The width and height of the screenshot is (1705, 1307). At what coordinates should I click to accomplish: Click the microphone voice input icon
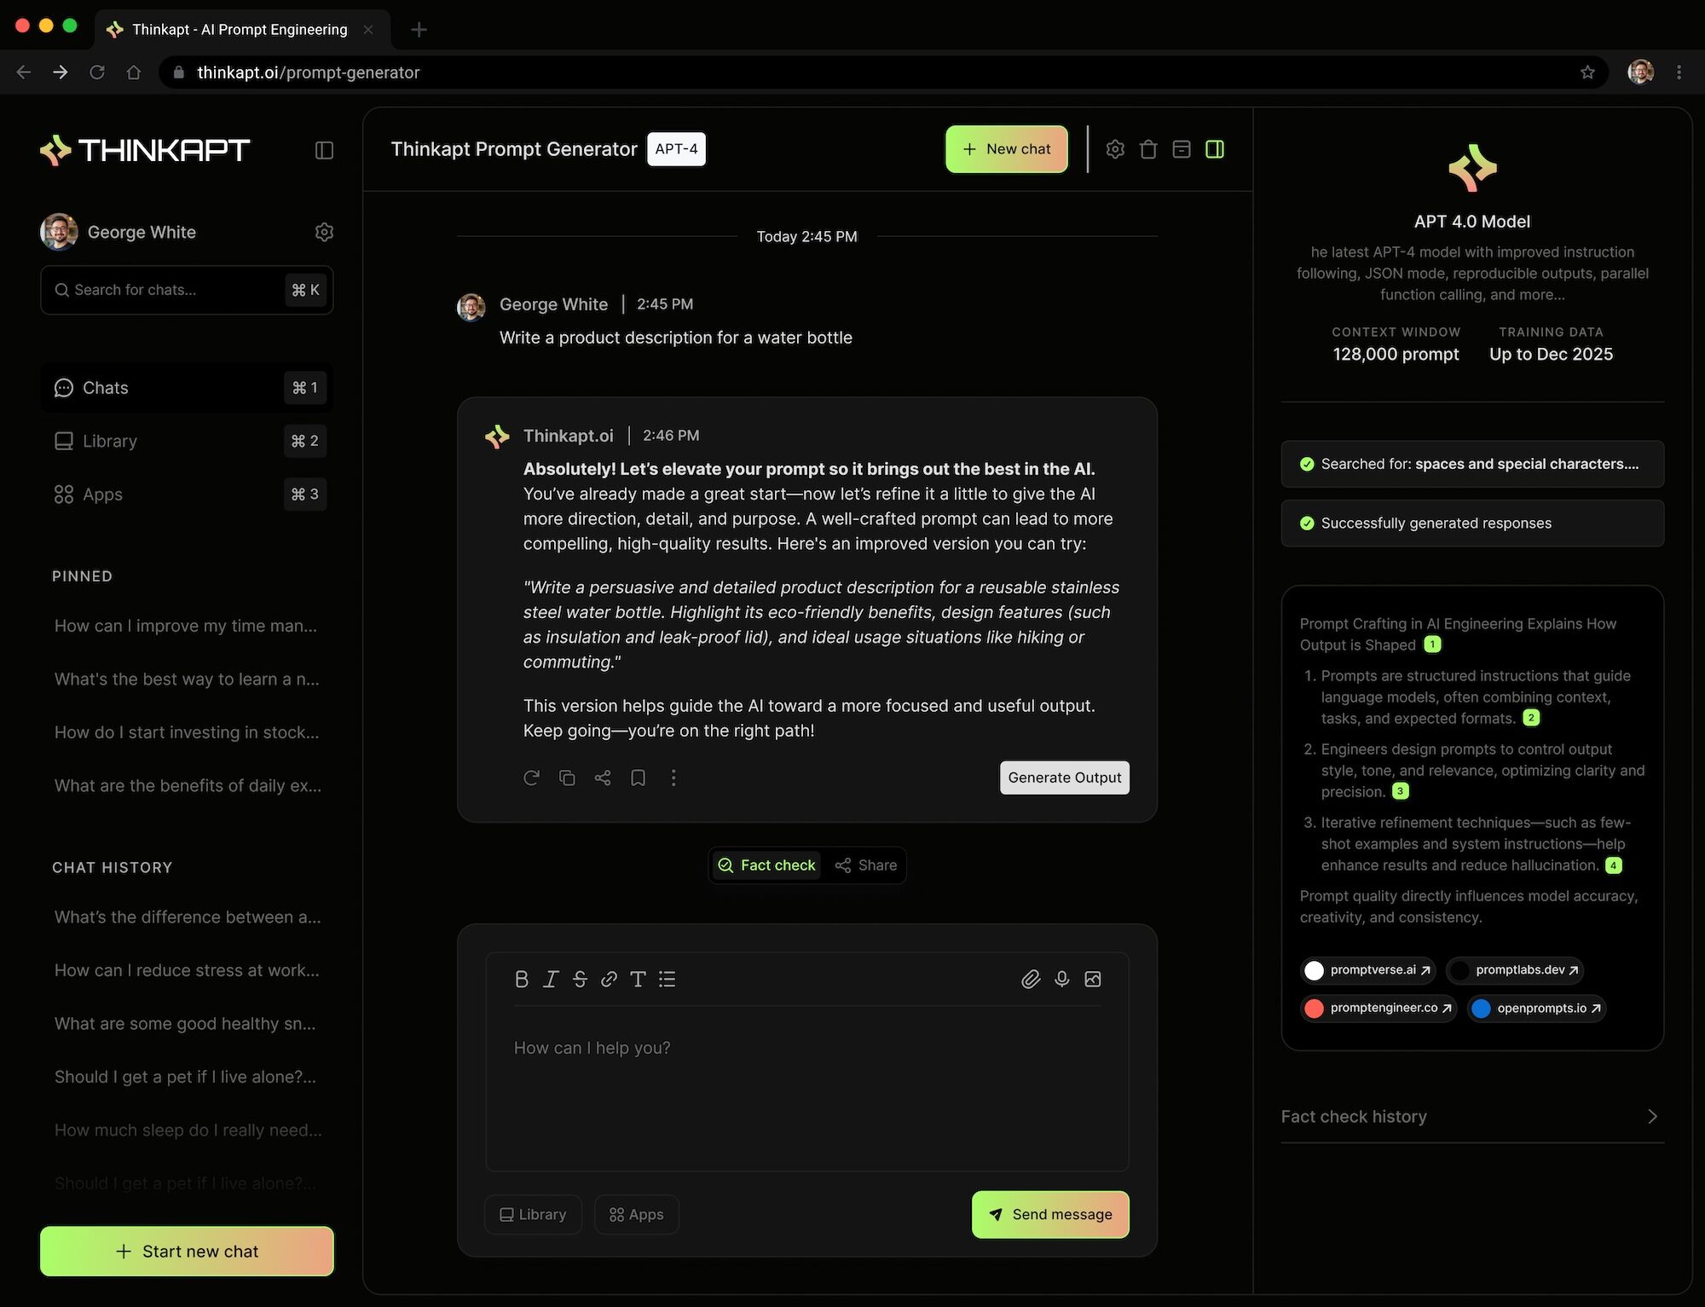click(1061, 979)
